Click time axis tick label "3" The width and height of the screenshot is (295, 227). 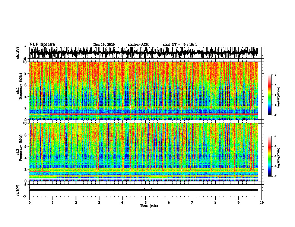pos(99,203)
